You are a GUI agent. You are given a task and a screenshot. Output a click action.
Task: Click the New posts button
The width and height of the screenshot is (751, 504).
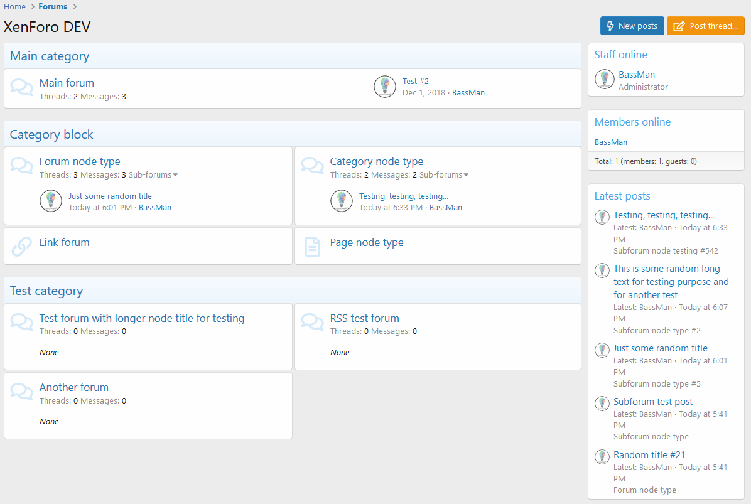point(632,26)
